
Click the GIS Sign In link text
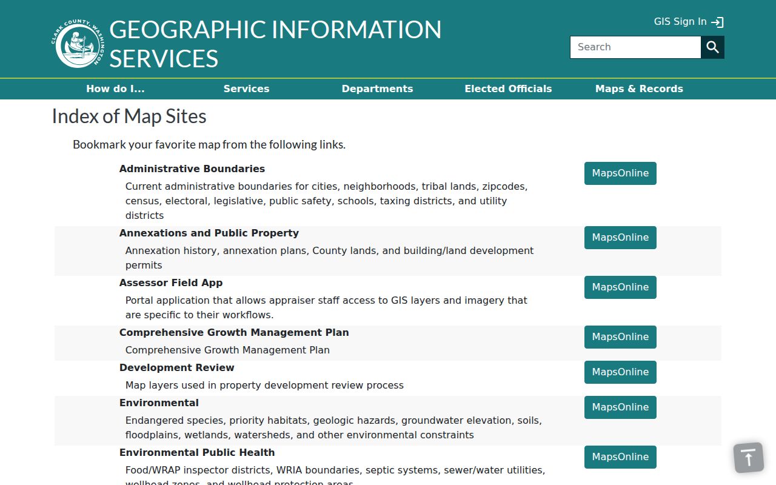click(x=680, y=22)
